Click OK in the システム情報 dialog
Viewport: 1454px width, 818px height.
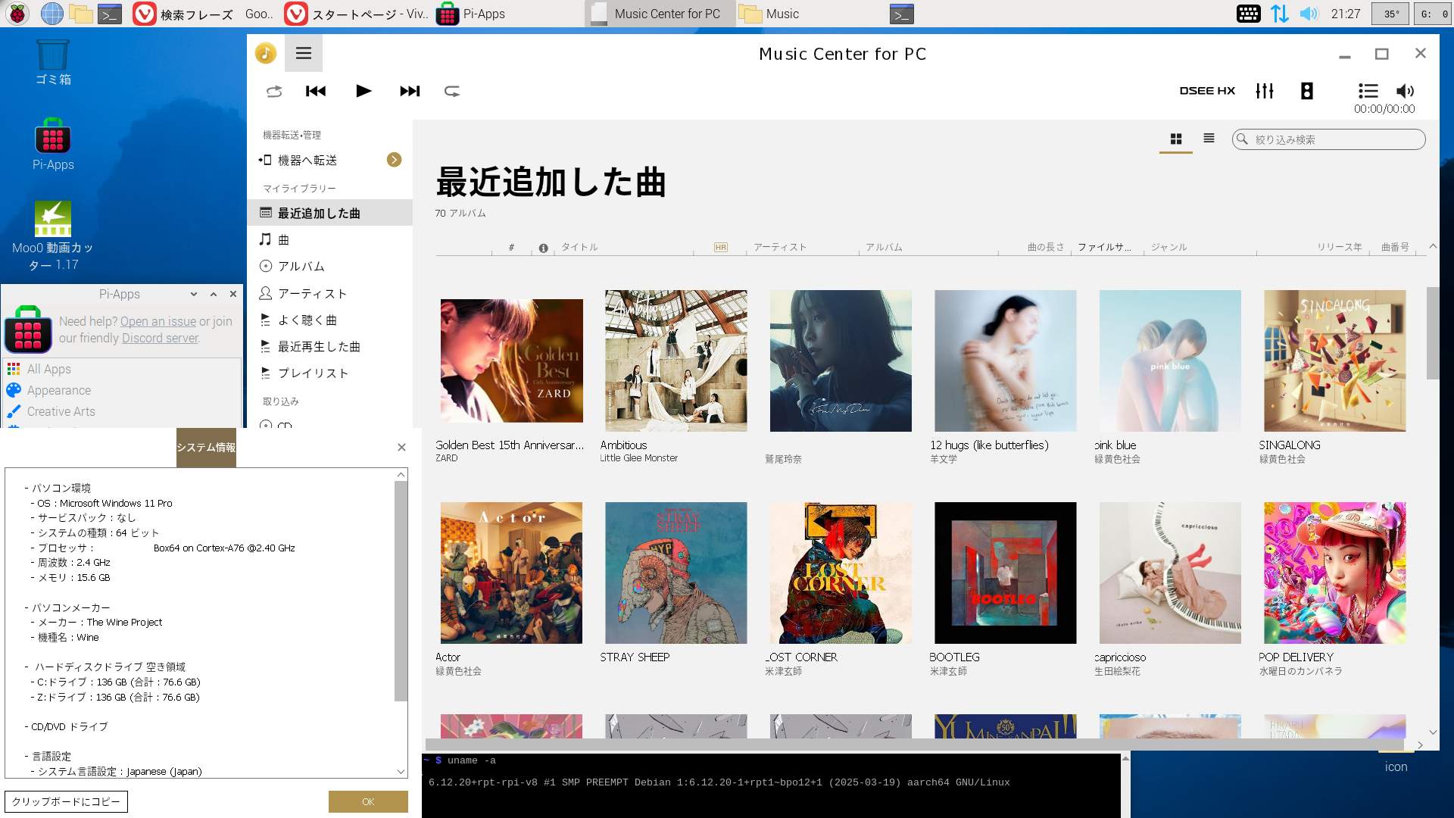(368, 801)
